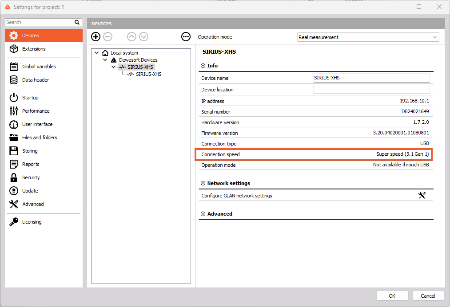Go to Data header settings
This screenshot has height=307, width=450.
coord(44,80)
